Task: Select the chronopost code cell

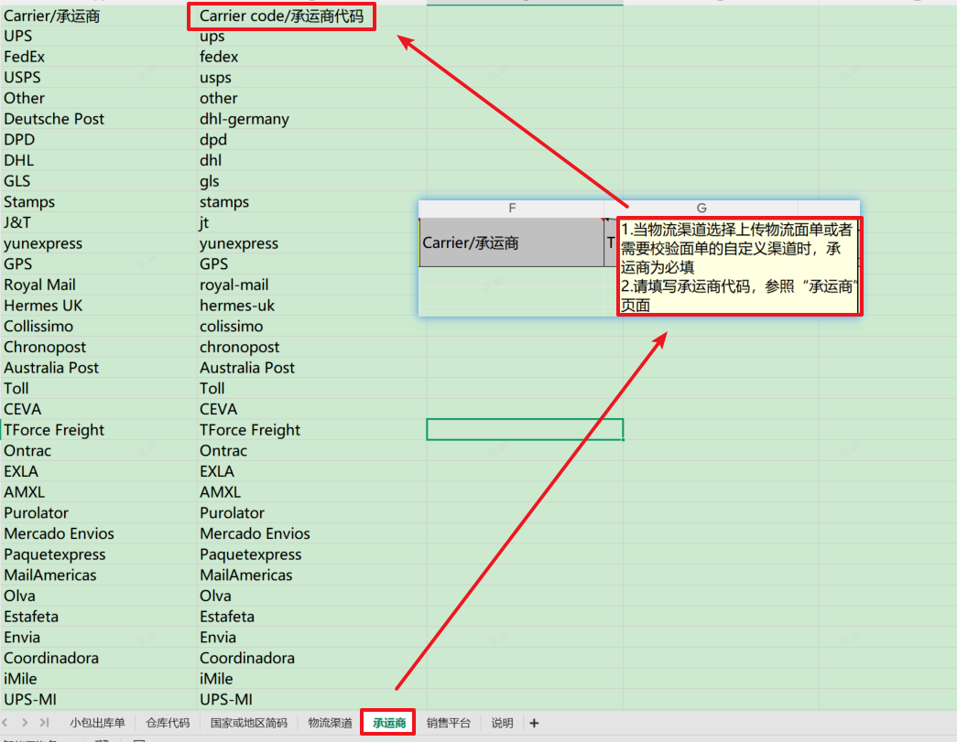Action: coord(311,347)
